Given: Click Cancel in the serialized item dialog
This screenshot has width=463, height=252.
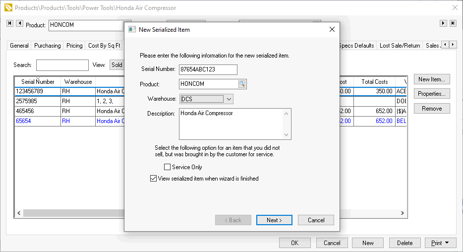Looking at the screenshot, I should point(316,220).
